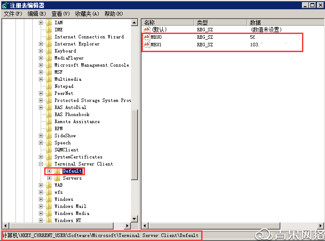325x241 pixels.
Task: Sort by the 类型 column header
Action: click(221, 23)
